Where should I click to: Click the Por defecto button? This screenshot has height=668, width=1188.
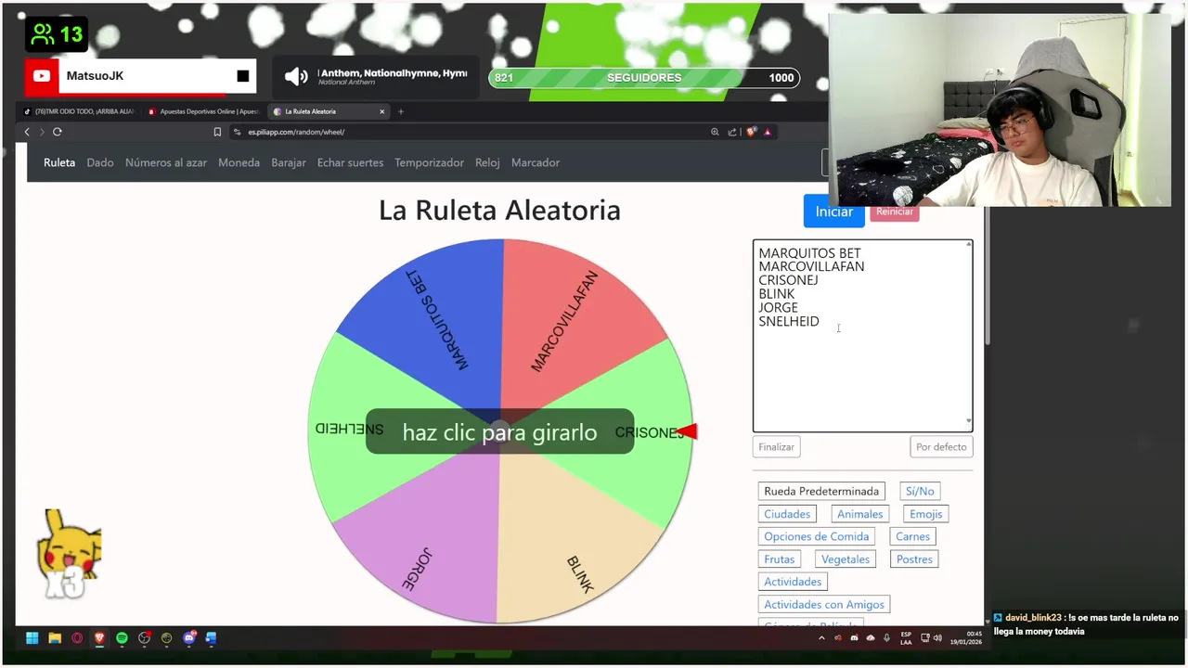pyautogui.click(x=941, y=447)
